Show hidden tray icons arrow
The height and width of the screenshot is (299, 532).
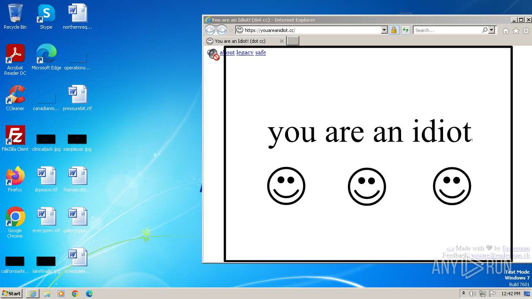464,293
